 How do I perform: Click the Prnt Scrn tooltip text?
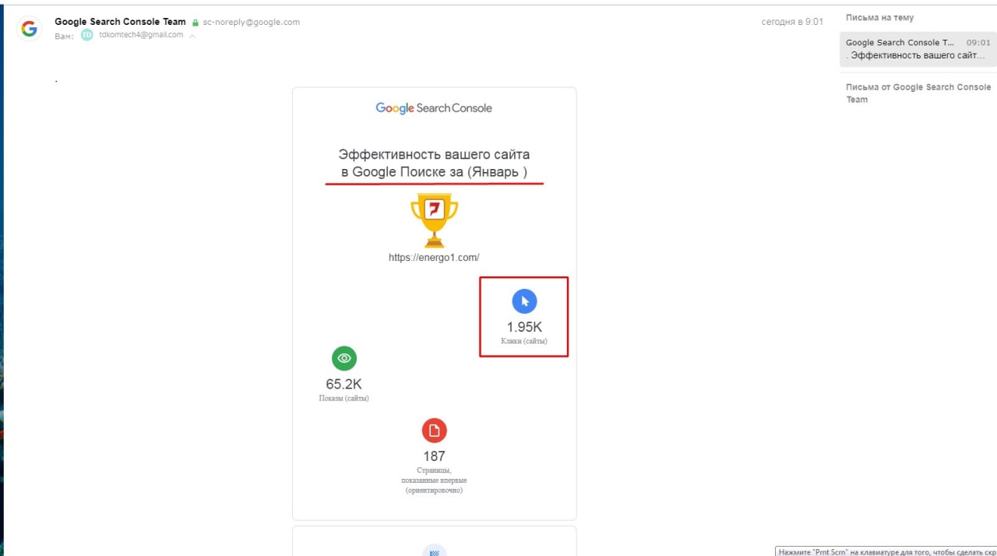click(x=886, y=551)
